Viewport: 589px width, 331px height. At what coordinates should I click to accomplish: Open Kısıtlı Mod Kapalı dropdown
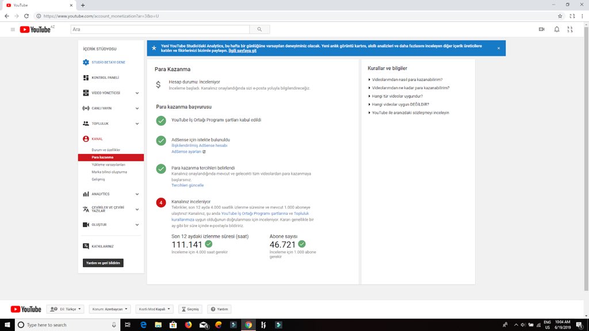point(154,309)
